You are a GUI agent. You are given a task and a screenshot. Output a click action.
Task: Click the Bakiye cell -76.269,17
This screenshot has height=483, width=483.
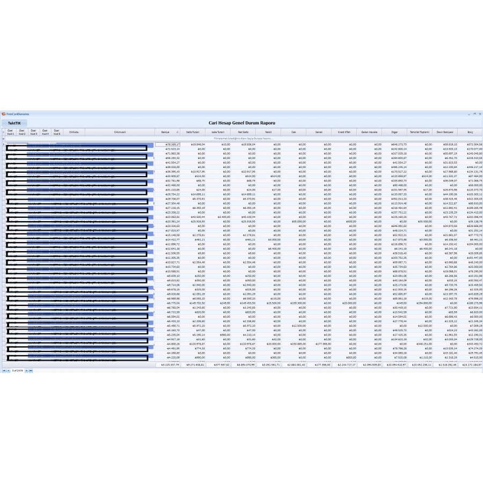pyautogui.click(x=167, y=144)
